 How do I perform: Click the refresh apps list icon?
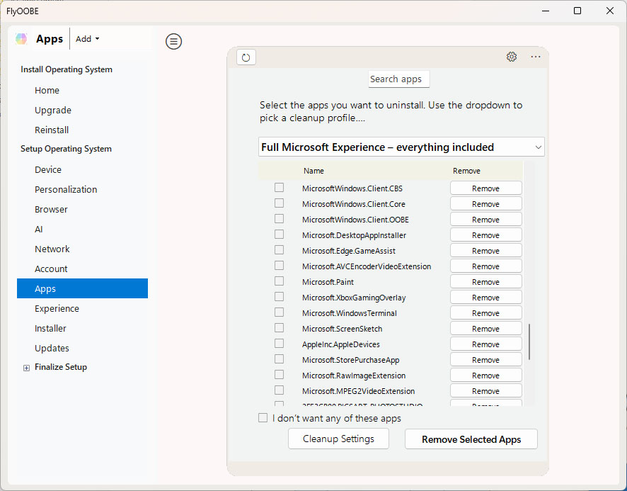246,57
